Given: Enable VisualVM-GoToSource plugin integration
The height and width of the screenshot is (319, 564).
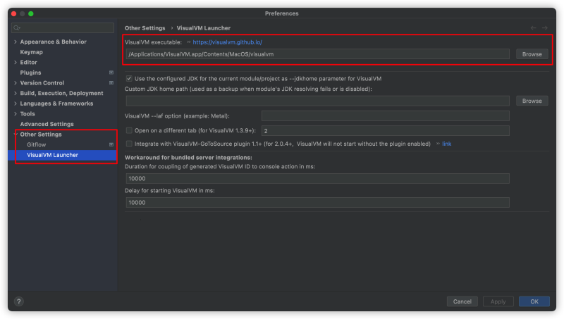Looking at the screenshot, I should point(129,143).
